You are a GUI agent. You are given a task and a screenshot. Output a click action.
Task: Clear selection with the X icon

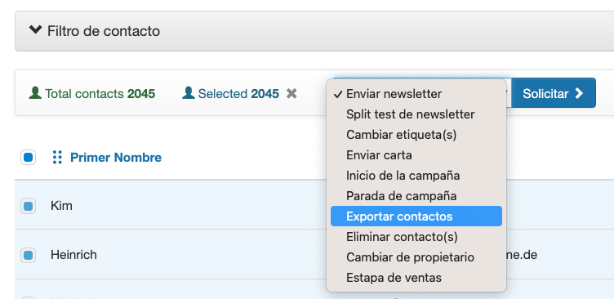[291, 94]
